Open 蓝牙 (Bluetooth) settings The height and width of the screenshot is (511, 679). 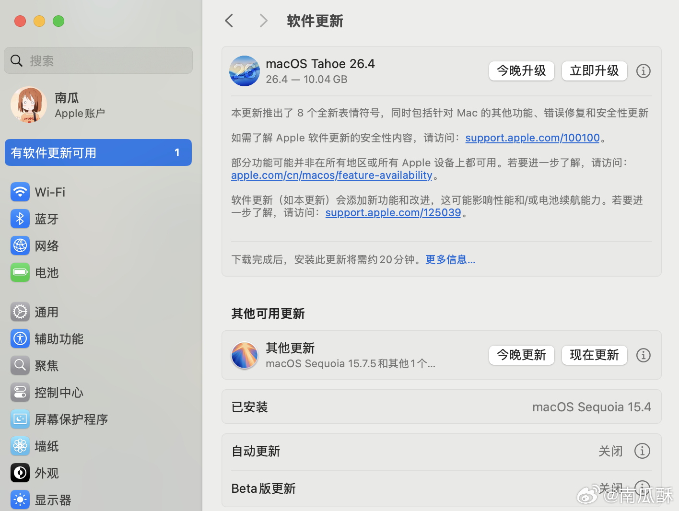47,219
